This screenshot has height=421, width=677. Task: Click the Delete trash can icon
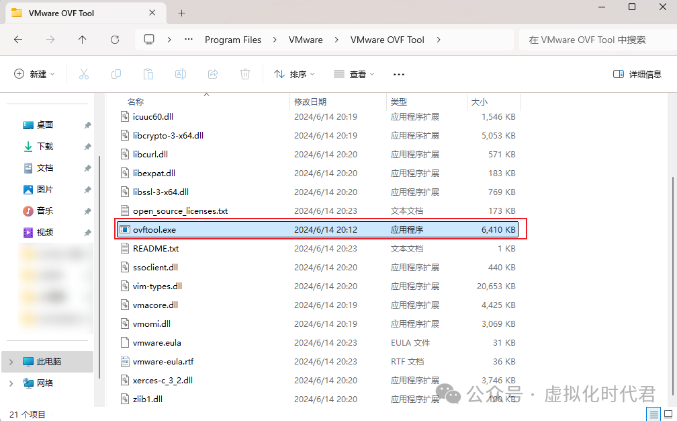pyautogui.click(x=244, y=75)
